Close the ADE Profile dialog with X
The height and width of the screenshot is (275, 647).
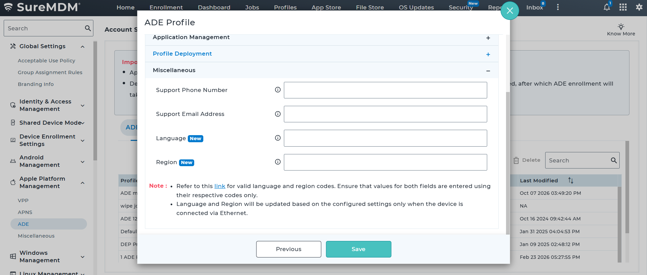click(x=509, y=11)
